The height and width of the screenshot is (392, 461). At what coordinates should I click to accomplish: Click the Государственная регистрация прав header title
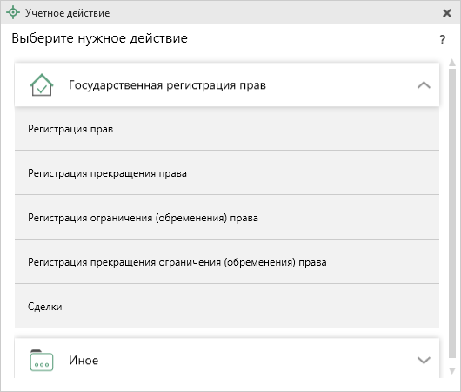pyautogui.click(x=167, y=85)
